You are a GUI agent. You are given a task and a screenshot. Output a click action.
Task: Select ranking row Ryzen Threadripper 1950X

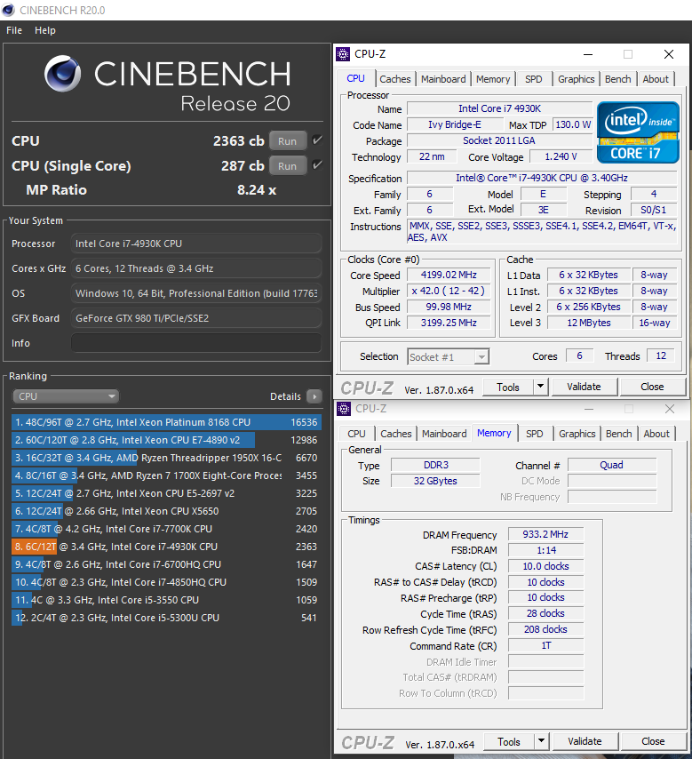click(x=166, y=458)
